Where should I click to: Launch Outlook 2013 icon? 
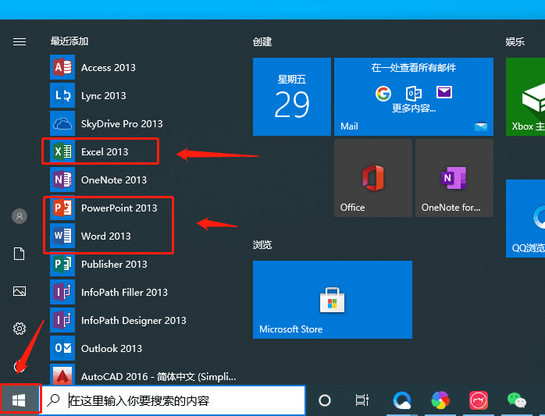point(62,349)
